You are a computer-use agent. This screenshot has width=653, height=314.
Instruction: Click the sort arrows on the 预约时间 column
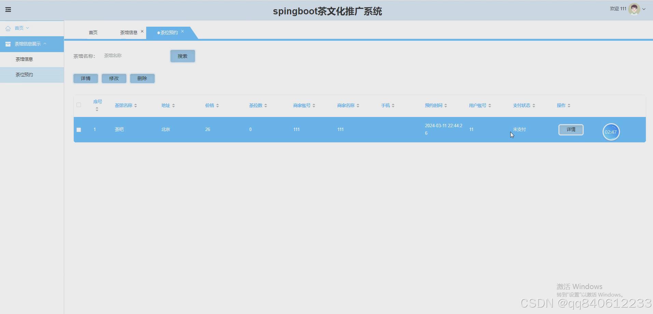pos(446,105)
